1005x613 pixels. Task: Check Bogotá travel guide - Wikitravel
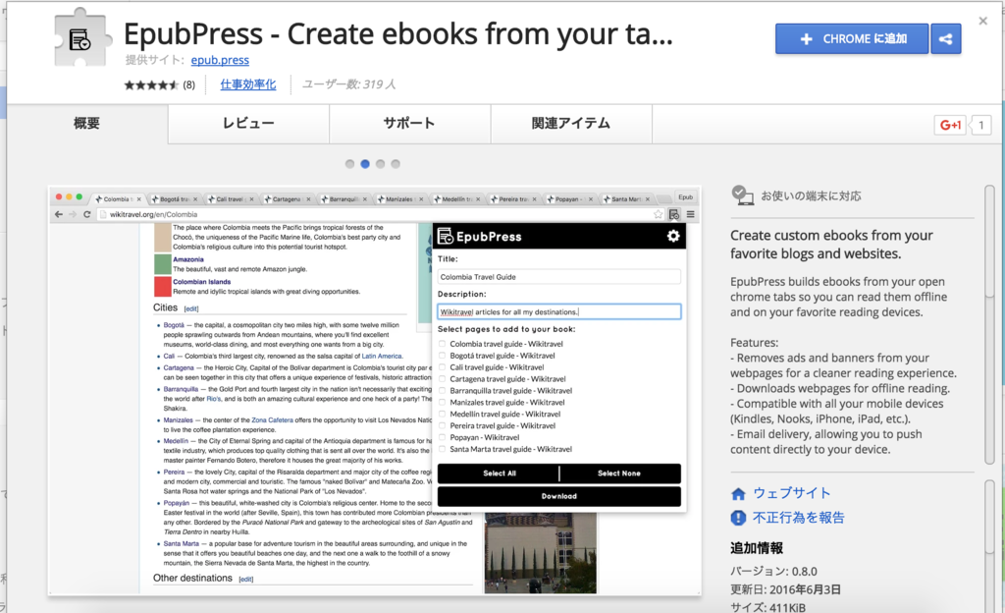coord(442,356)
